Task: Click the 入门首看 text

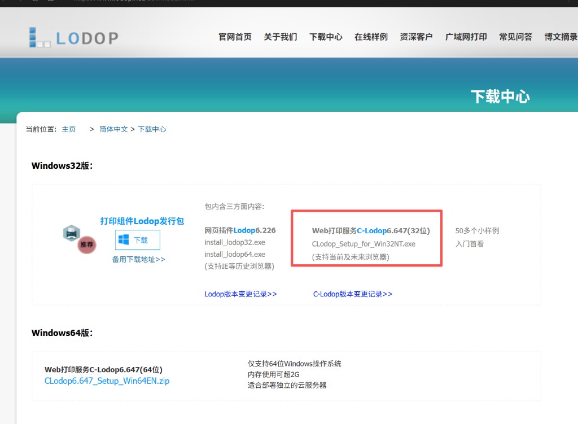Action: tap(470, 244)
